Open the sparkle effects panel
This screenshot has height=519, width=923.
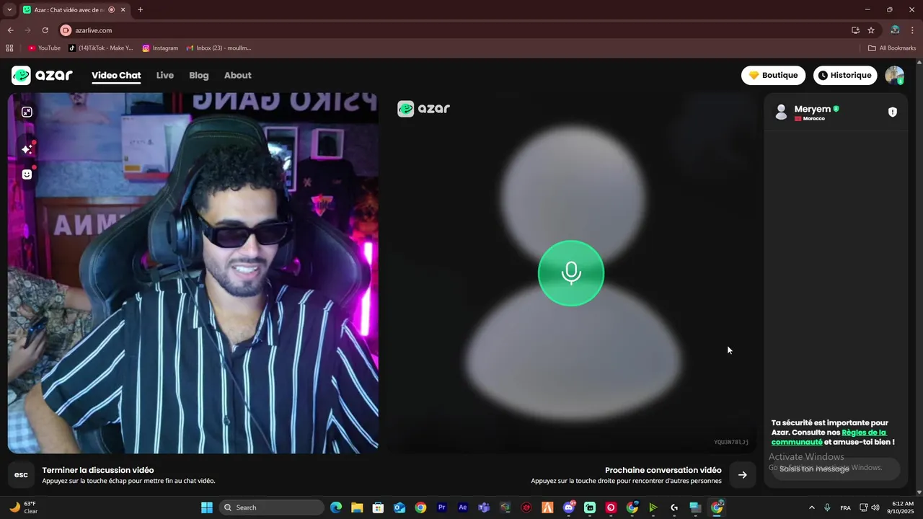(27, 148)
